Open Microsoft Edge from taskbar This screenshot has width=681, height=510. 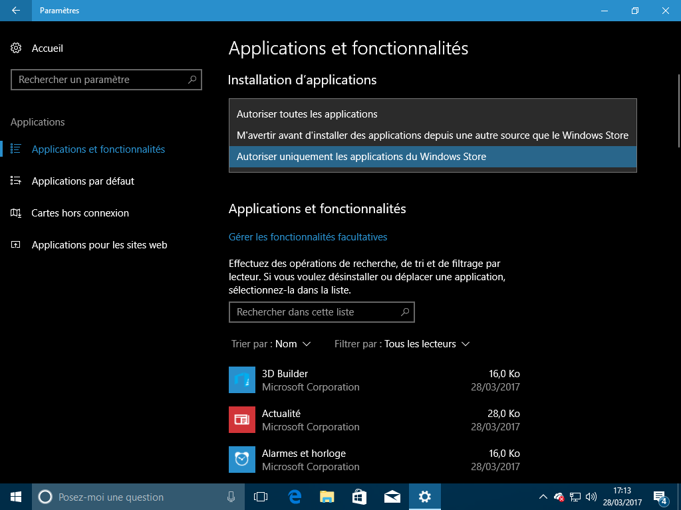tap(295, 497)
